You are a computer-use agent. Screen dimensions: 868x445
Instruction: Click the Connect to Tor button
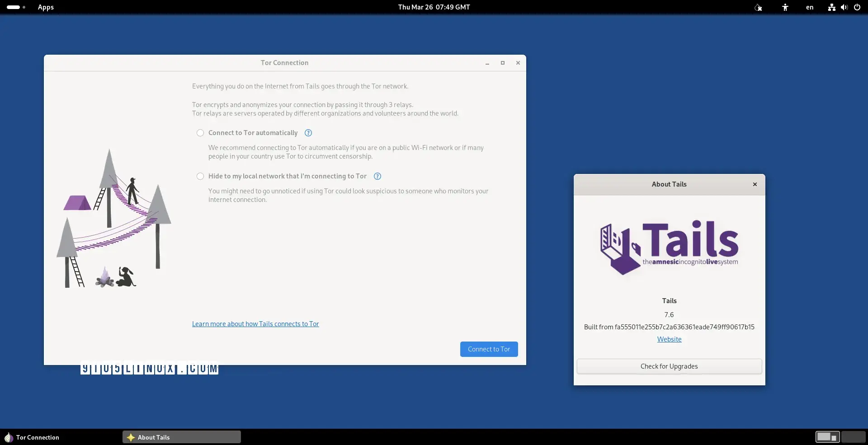click(x=489, y=349)
